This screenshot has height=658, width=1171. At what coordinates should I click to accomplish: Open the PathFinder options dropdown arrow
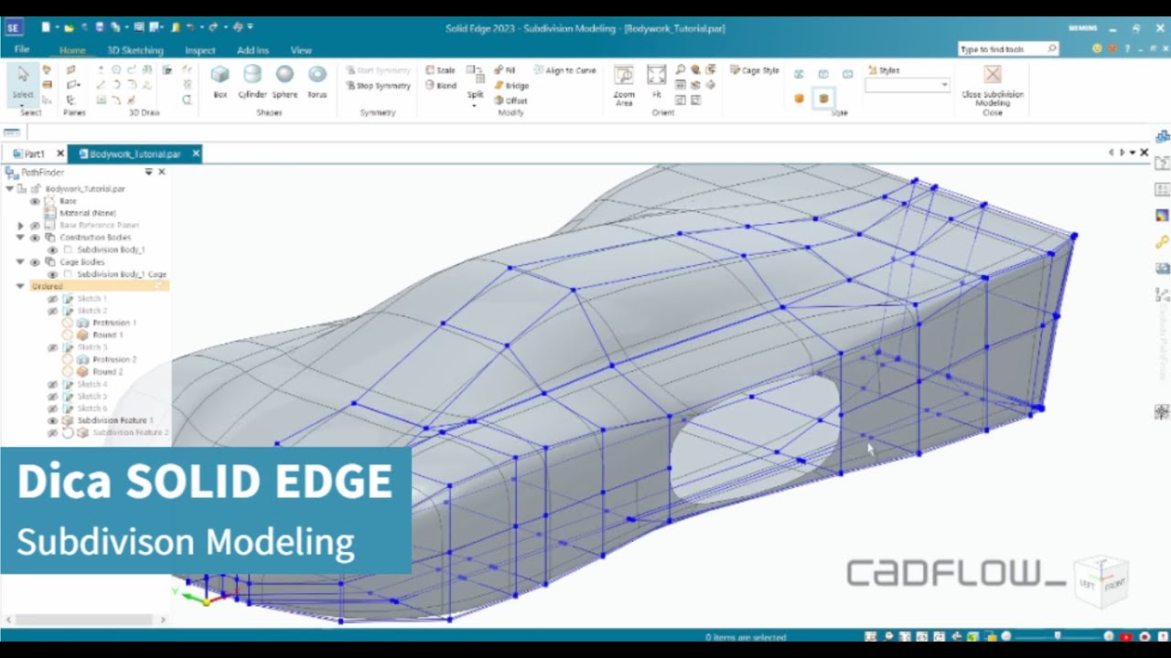(x=148, y=172)
